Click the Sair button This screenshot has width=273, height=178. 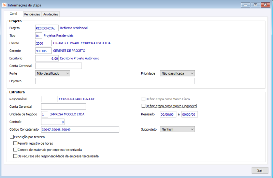point(260,170)
